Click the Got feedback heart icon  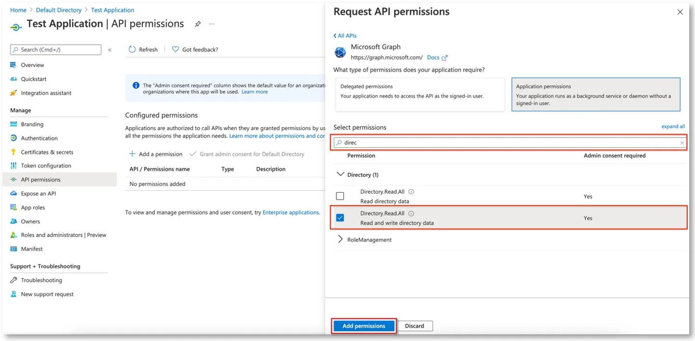pos(176,49)
